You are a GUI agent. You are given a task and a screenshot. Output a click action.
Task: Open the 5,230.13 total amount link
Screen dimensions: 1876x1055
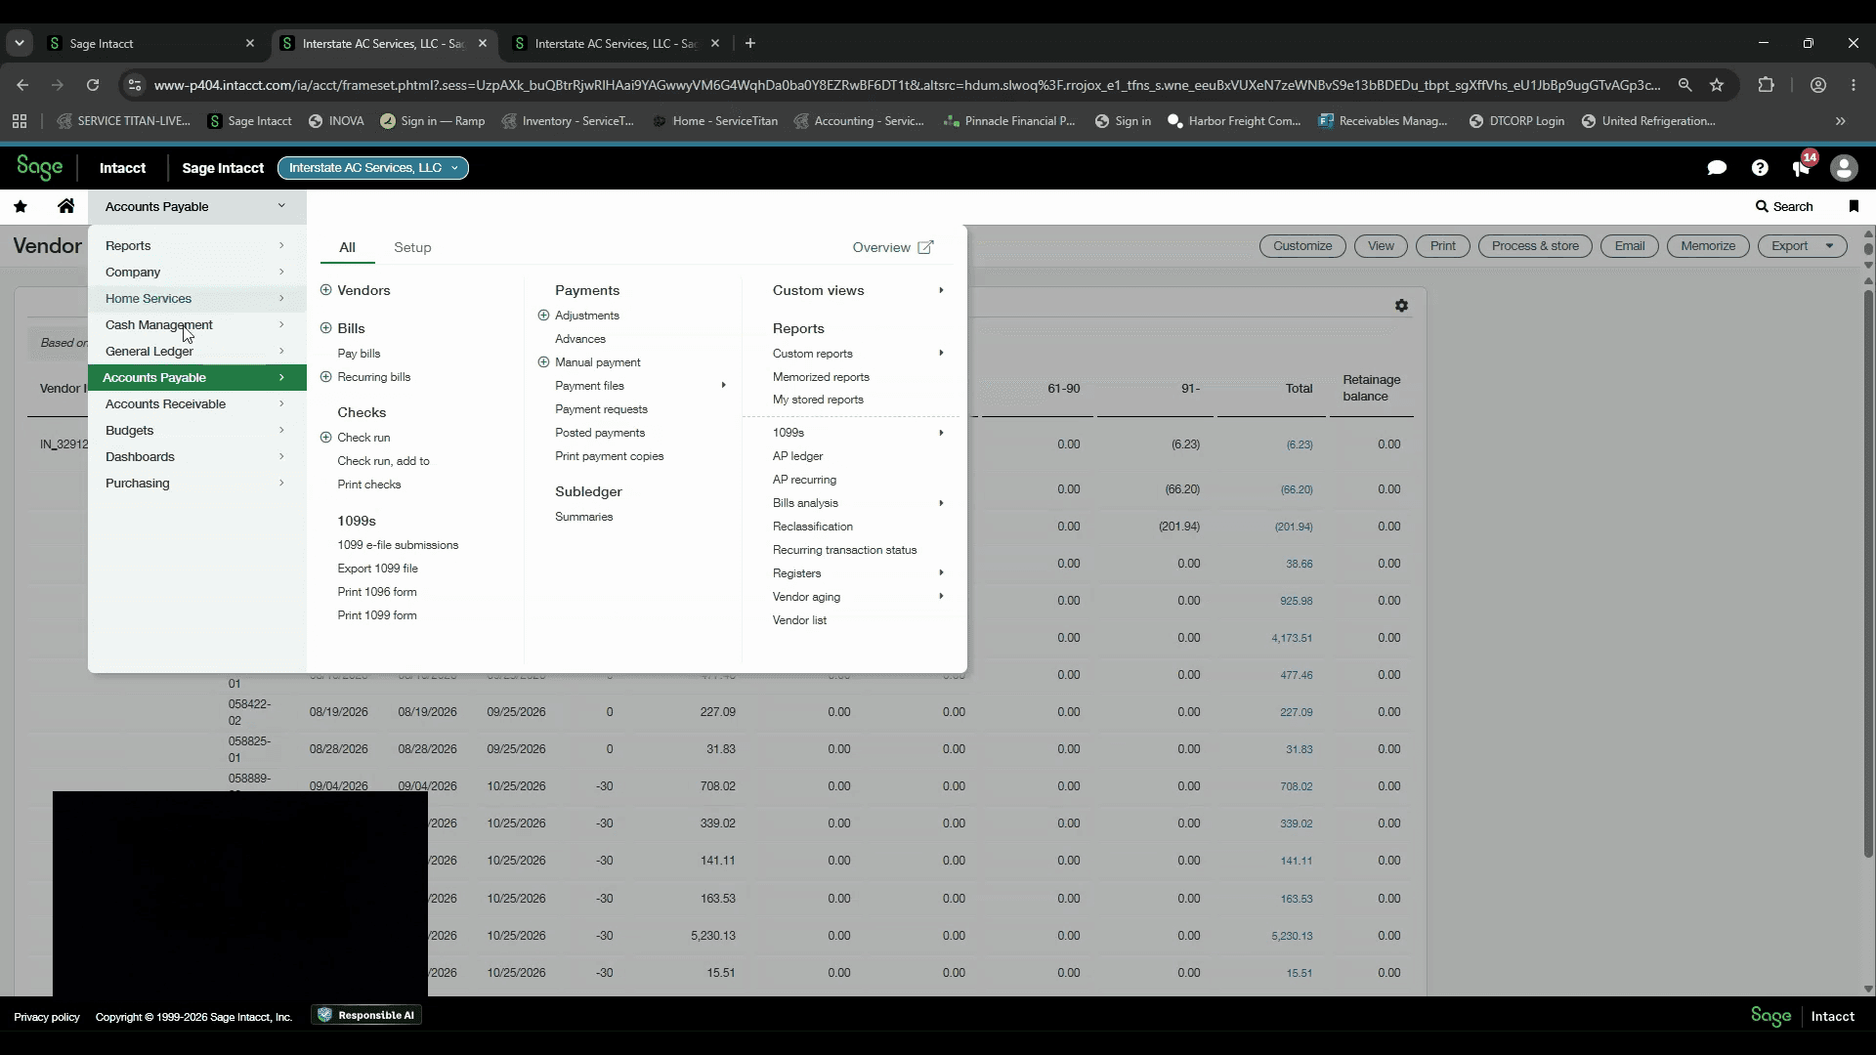[x=1292, y=936]
